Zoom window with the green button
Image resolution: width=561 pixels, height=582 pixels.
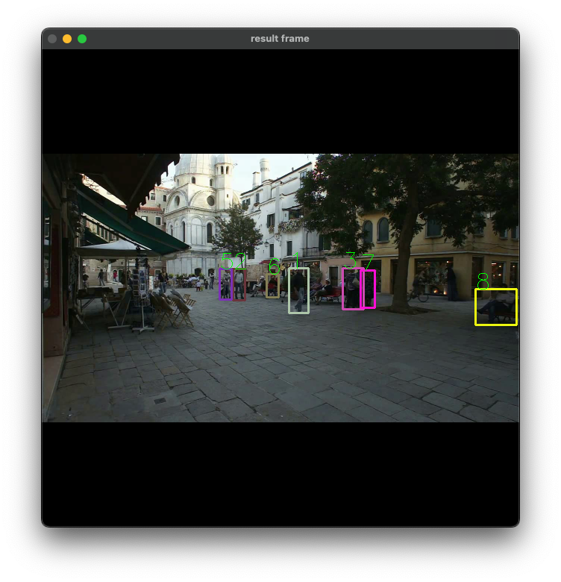pyautogui.click(x=82, y=39)
